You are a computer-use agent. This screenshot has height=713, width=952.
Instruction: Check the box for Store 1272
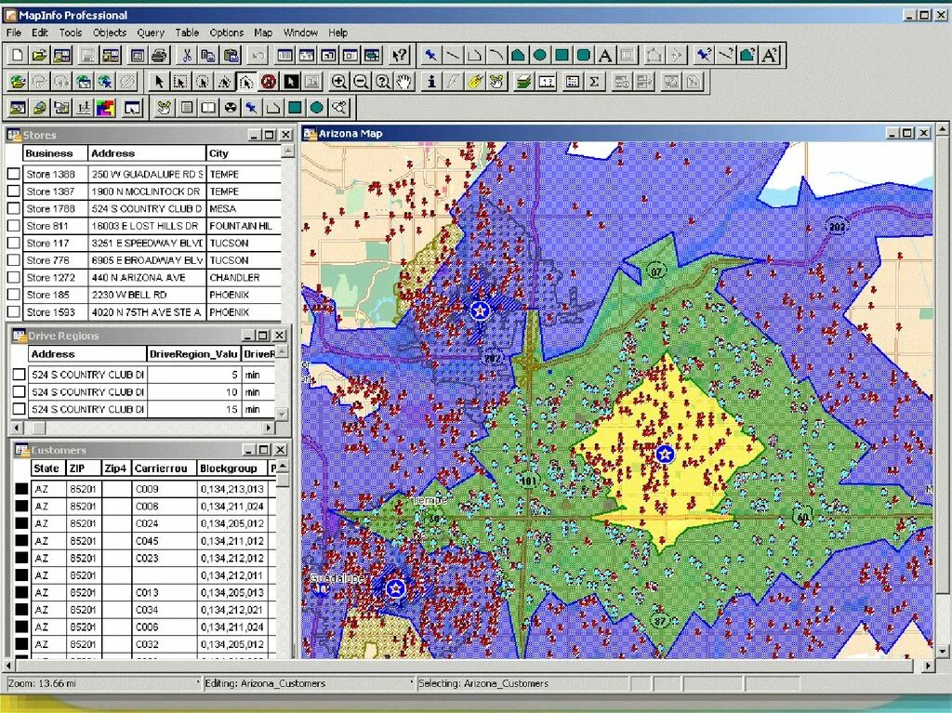coord(13,278)
